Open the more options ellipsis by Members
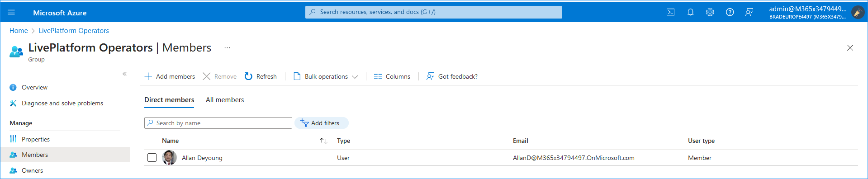This screenshot has width=868, height=179. coord(227,47)
